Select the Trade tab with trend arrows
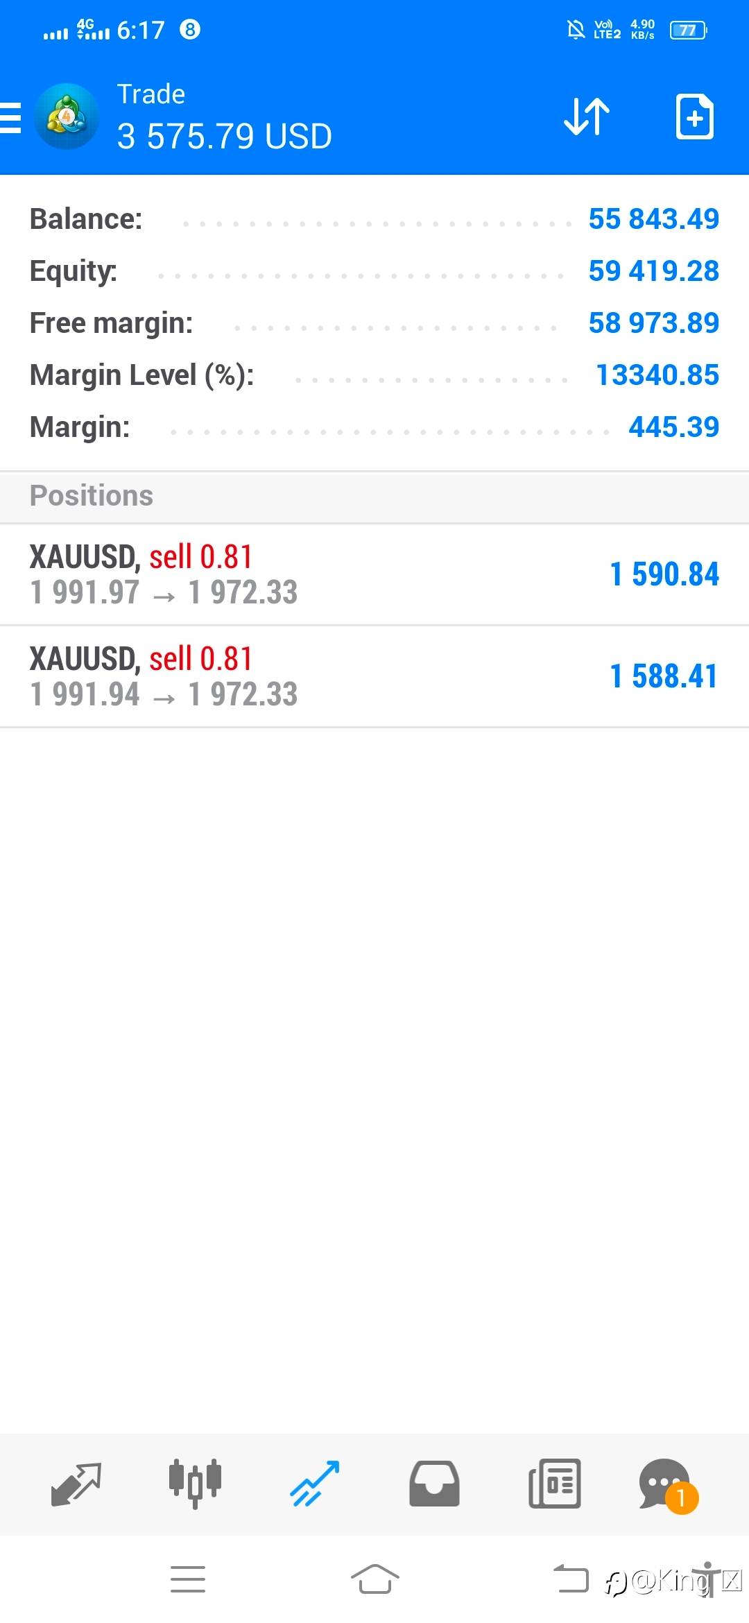This screenshot has width=749, height=1623. pos(315,1484)
